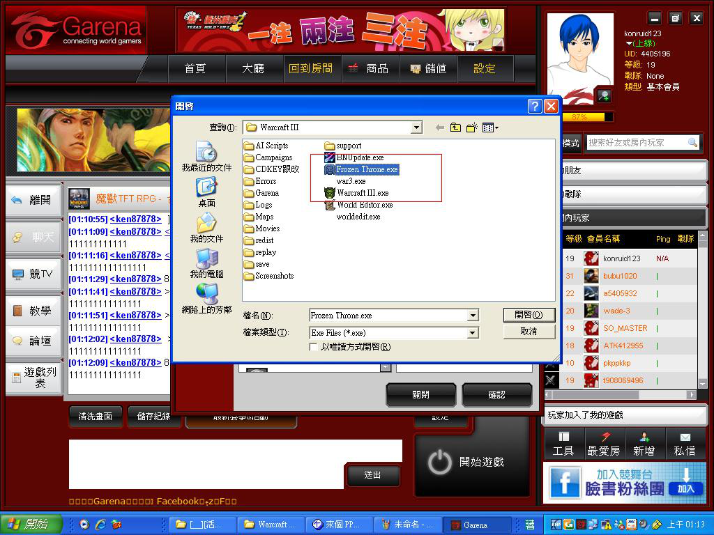
Task: Click the add friend icon on avatar
Action: (605, 95)
